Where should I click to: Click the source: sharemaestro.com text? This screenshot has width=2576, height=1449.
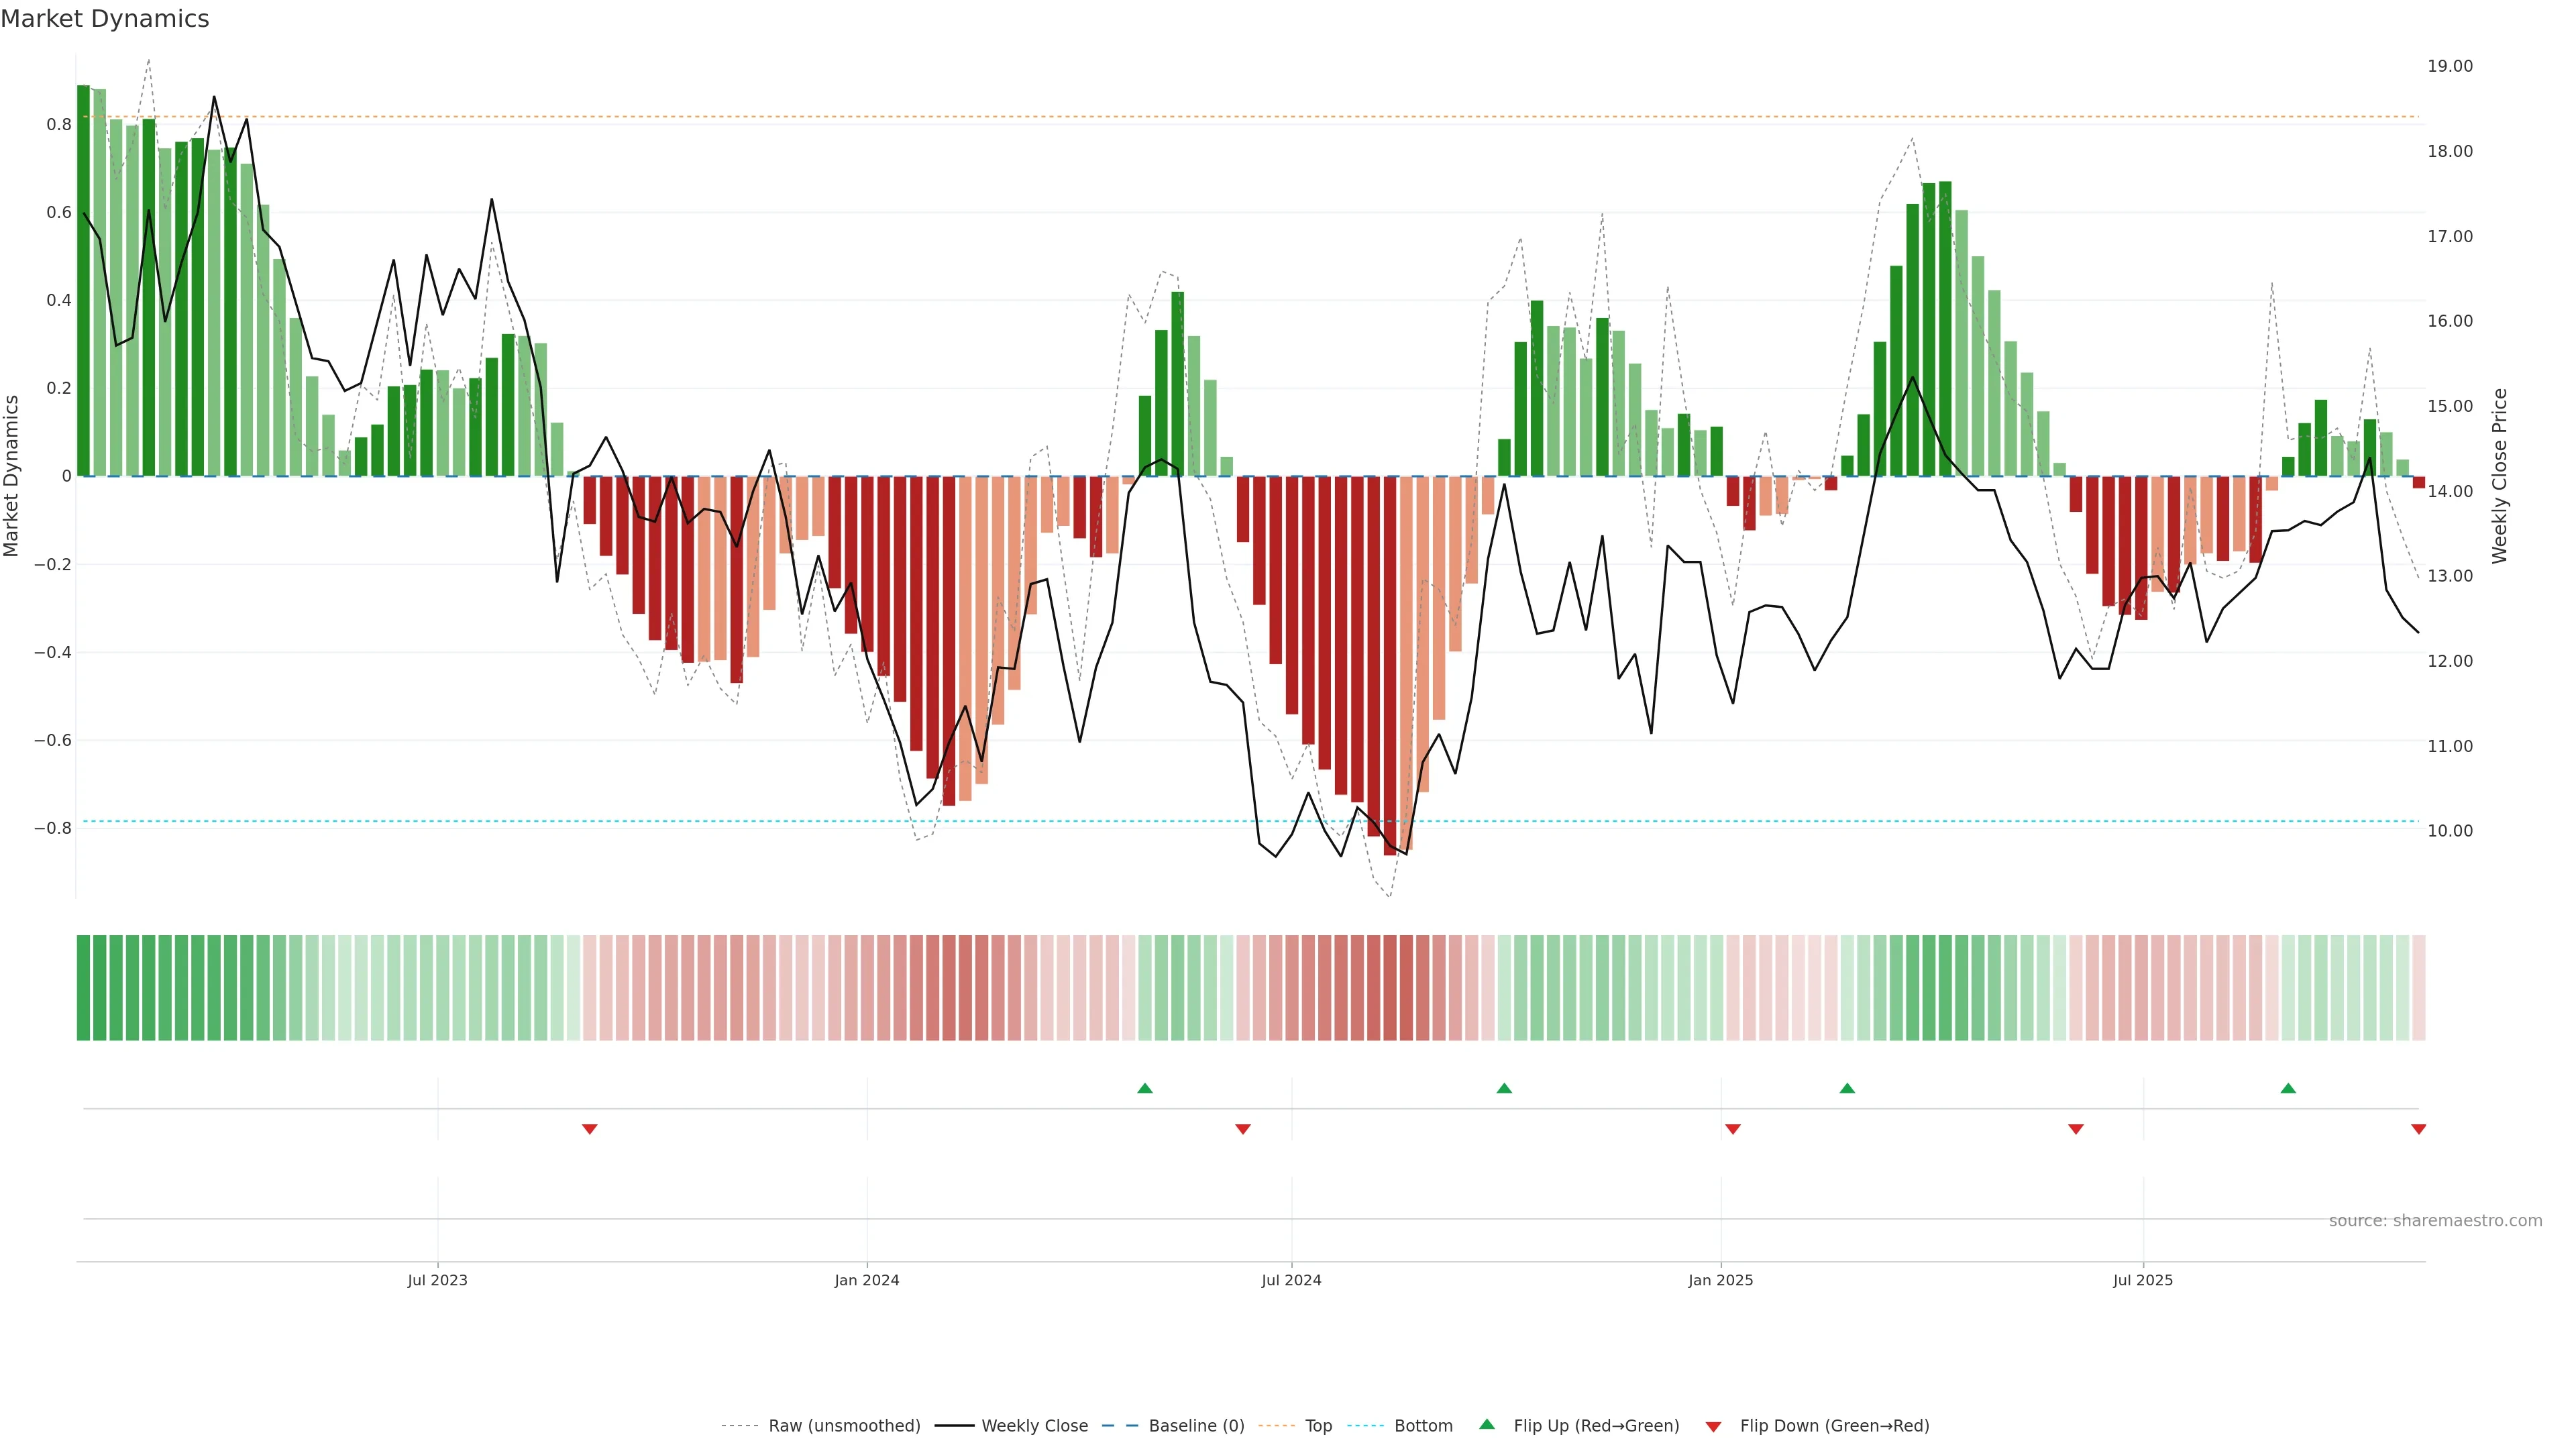click(2435, 1221)
